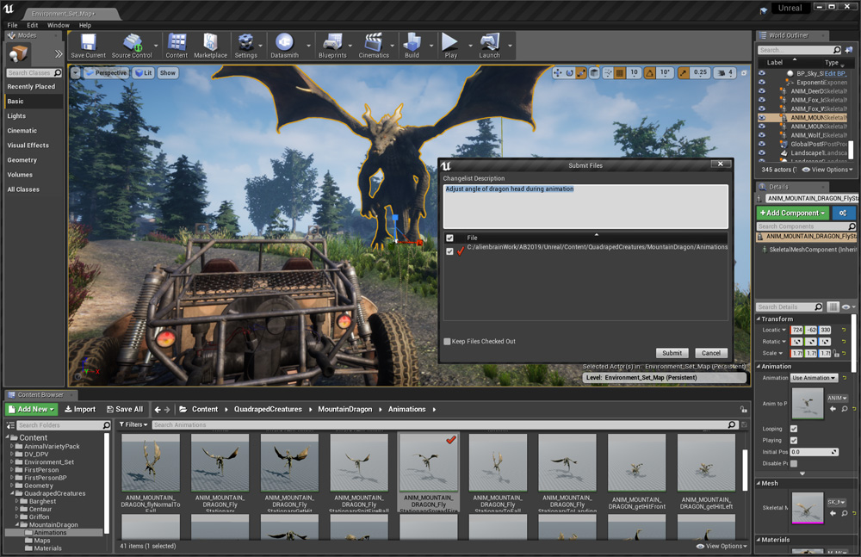Image resolution: width=861 pixels, height=557 pixels.
Task: Open the Edit menu
Action: tap(33, 25)
